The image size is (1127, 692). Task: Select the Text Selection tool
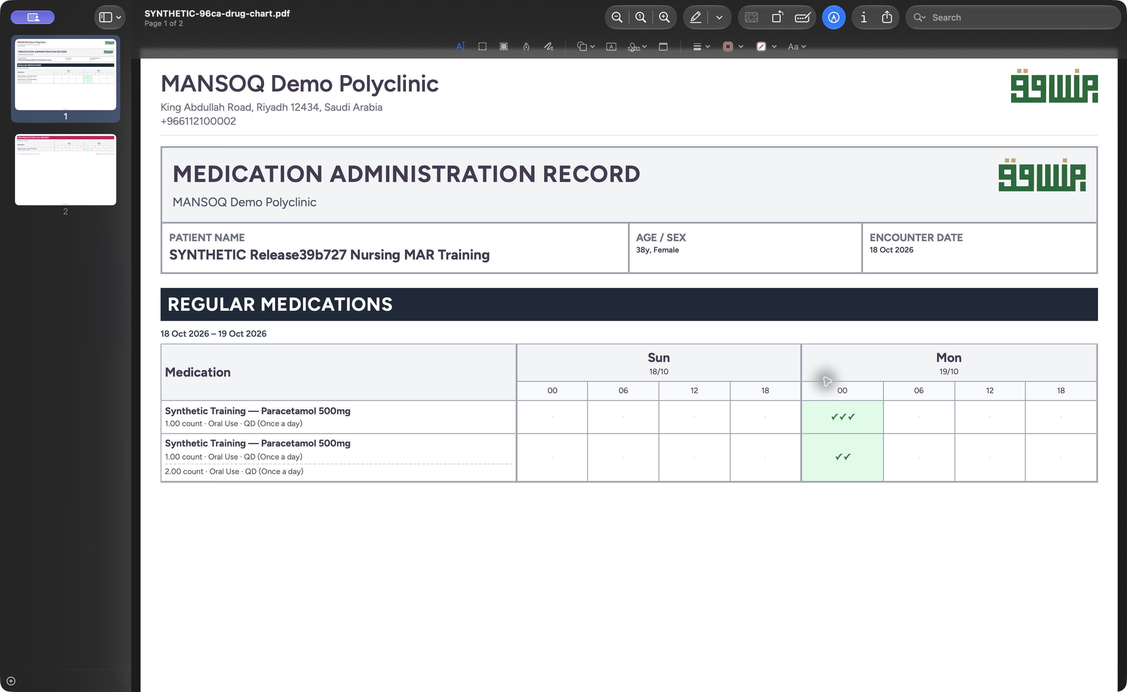(460, 46)
